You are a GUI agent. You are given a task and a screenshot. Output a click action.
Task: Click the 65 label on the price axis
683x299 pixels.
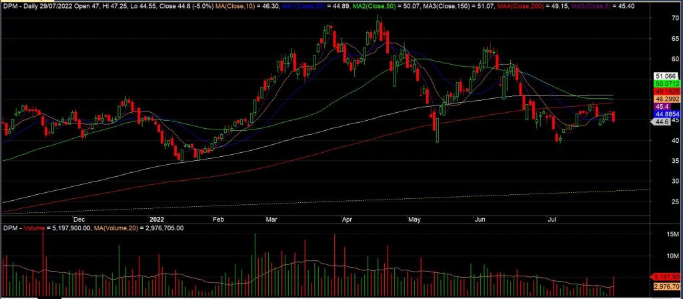[x=675, y=38]
